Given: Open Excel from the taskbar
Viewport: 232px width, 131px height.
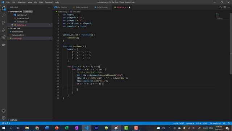Looking at the screenshot, I should click(67, 128).
